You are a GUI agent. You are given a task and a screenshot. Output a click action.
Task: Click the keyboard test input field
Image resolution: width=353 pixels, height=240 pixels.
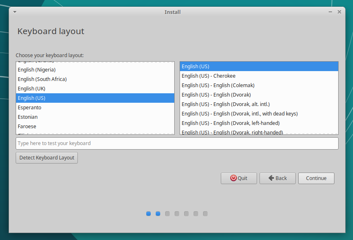tap(177, 143)
